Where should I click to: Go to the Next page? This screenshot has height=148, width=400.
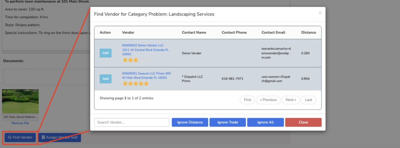(291, 100)
